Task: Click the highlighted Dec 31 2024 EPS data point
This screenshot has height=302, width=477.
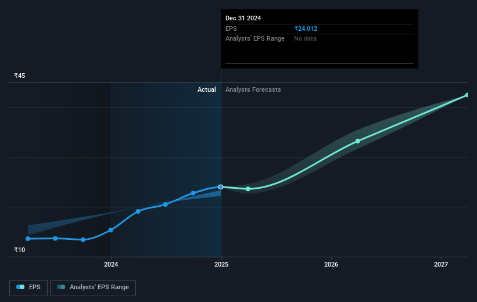Action: click(x=221, y=187)
